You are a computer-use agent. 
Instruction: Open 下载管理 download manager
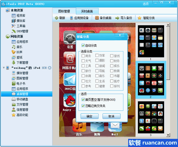pos(20,62)
